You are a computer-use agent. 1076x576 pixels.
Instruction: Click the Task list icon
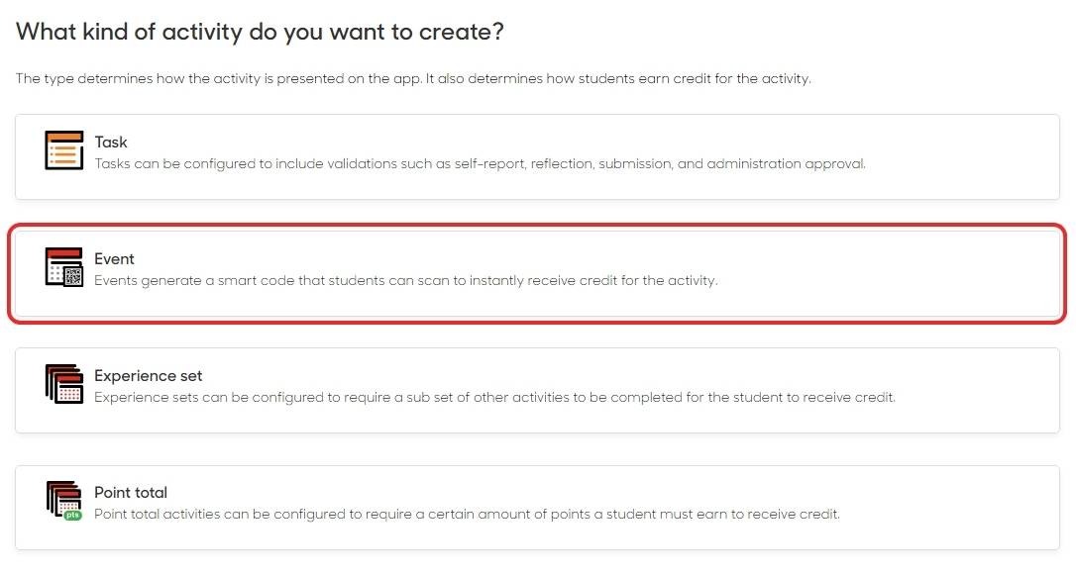click(x=64, y=150)
